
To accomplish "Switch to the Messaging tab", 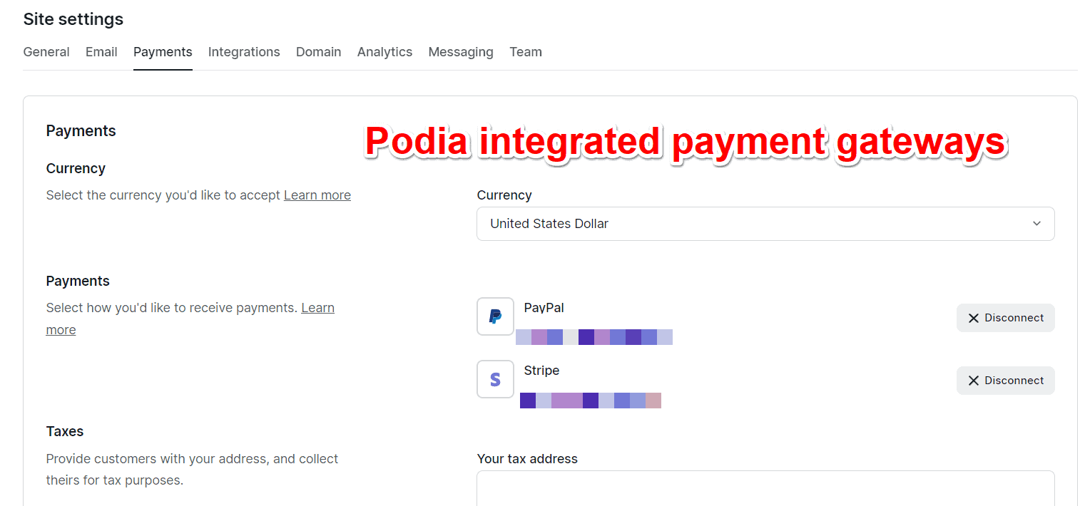I will (461, 51).
